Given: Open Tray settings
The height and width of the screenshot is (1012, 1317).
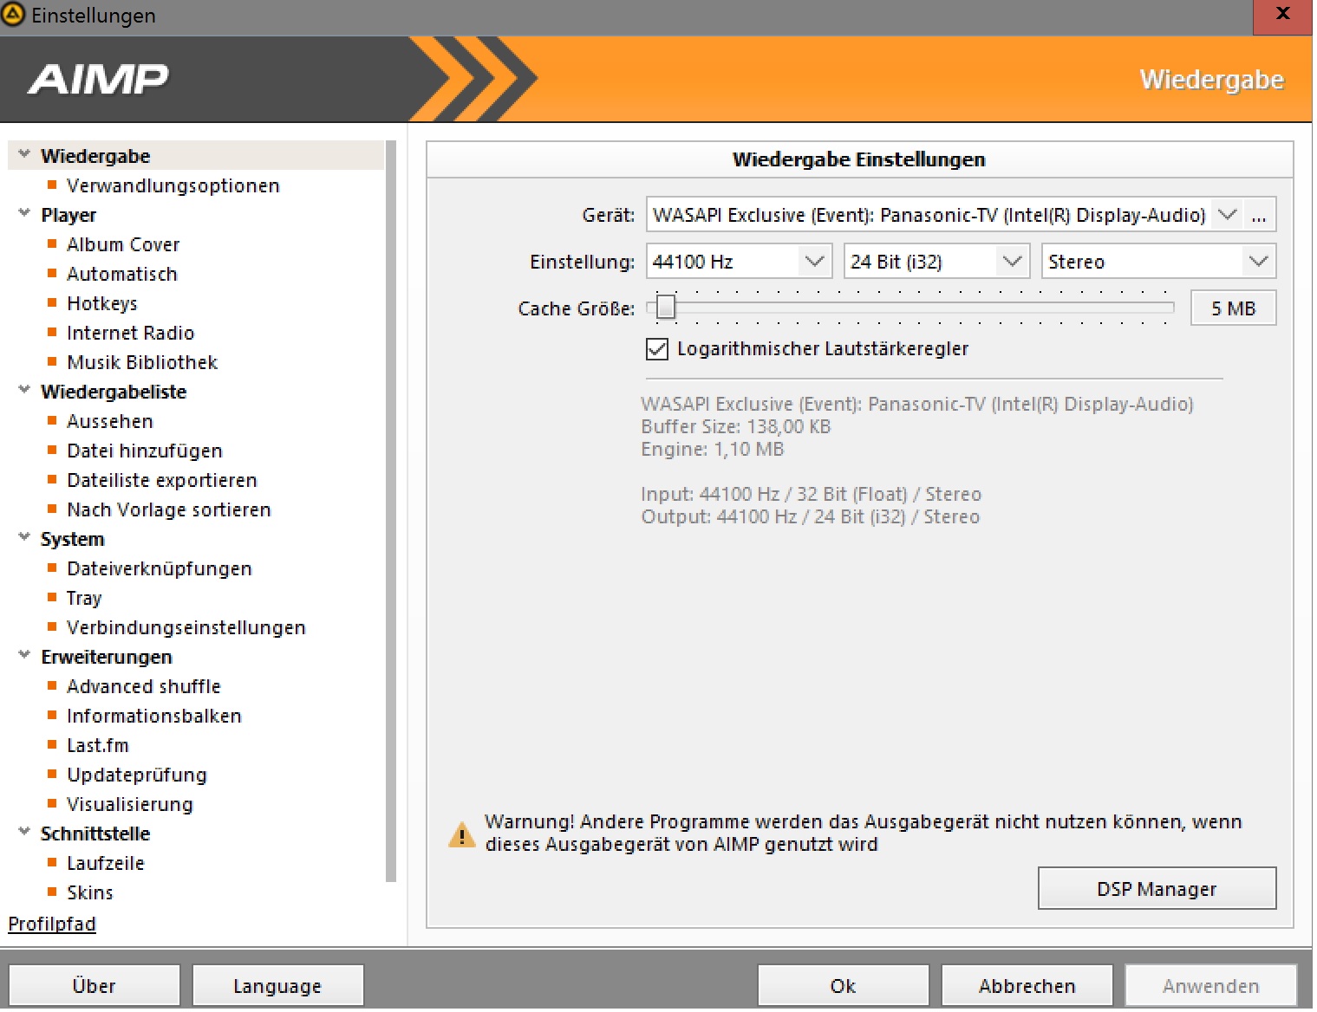Looking at the screenshot, I should 84,599.
